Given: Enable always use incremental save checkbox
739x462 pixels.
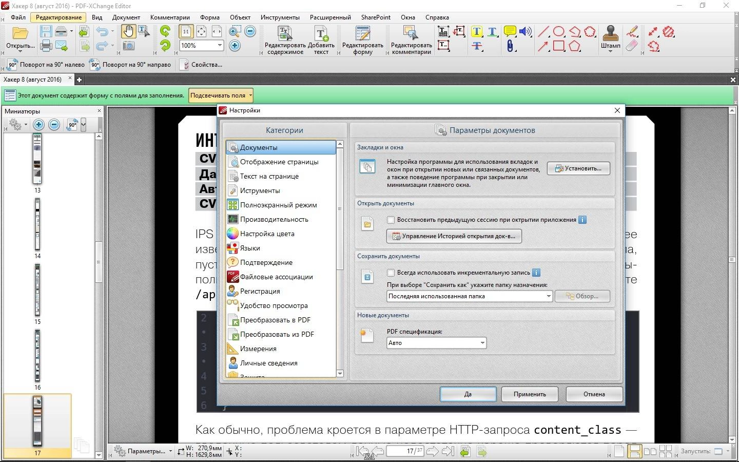Looking at the screenshot, I should (391, 273).
